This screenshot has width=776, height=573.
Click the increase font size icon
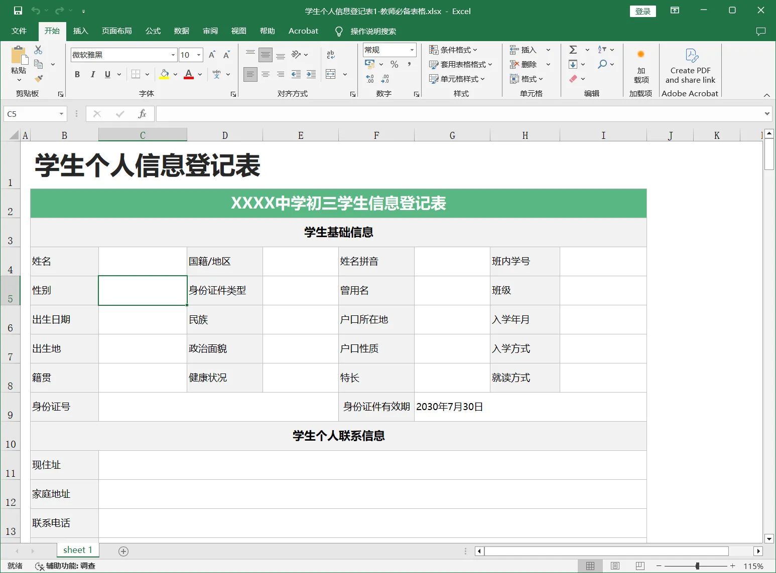[212, 55]
